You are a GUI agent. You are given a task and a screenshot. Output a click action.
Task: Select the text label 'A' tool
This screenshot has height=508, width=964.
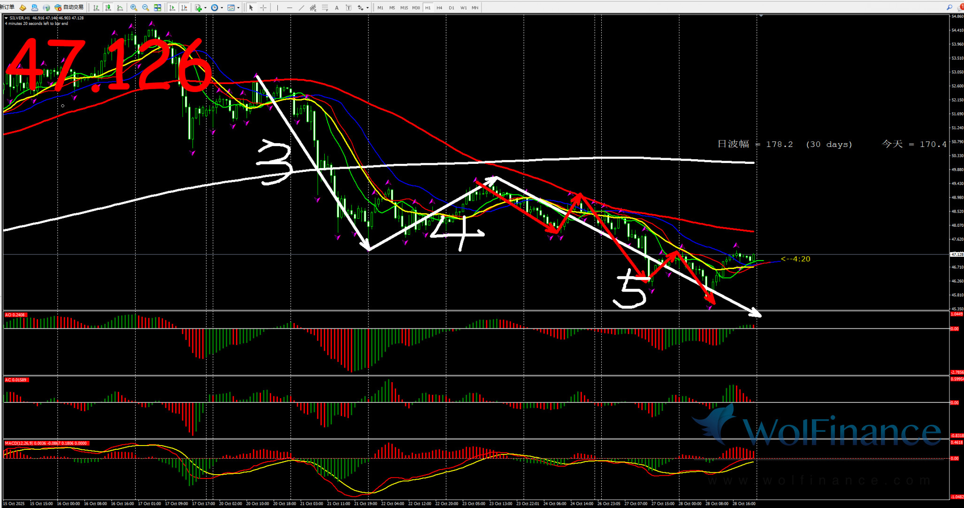click(x=337, y=8)
